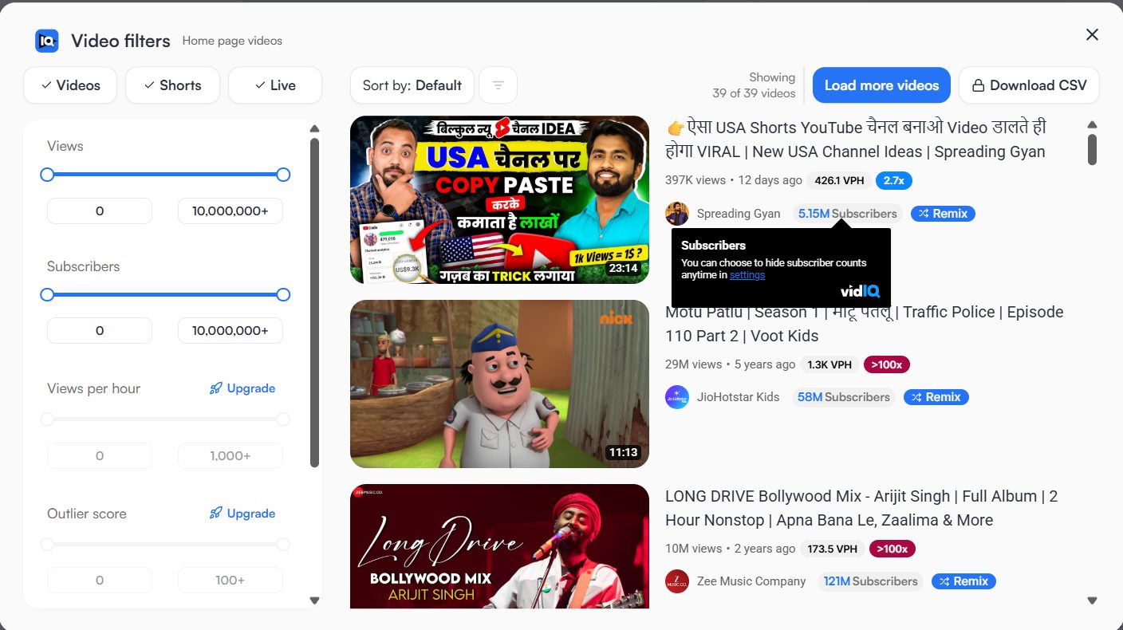Open the USA channel copy paste thumbnail

pos(499,199)
